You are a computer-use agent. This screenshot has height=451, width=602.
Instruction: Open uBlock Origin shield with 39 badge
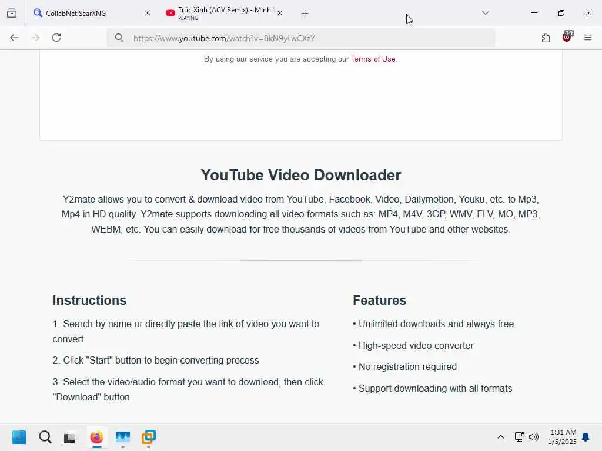click(567, 37)
